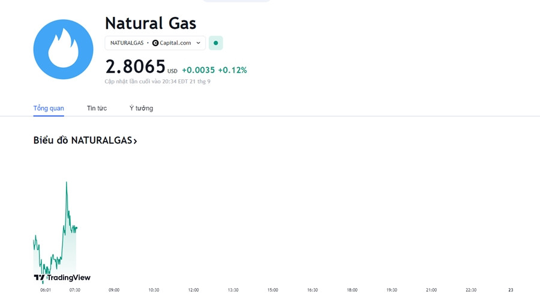Click the last update timestamp text
Image resolution: width=540 pixels, height=296 pixels.
pos(157,82)
